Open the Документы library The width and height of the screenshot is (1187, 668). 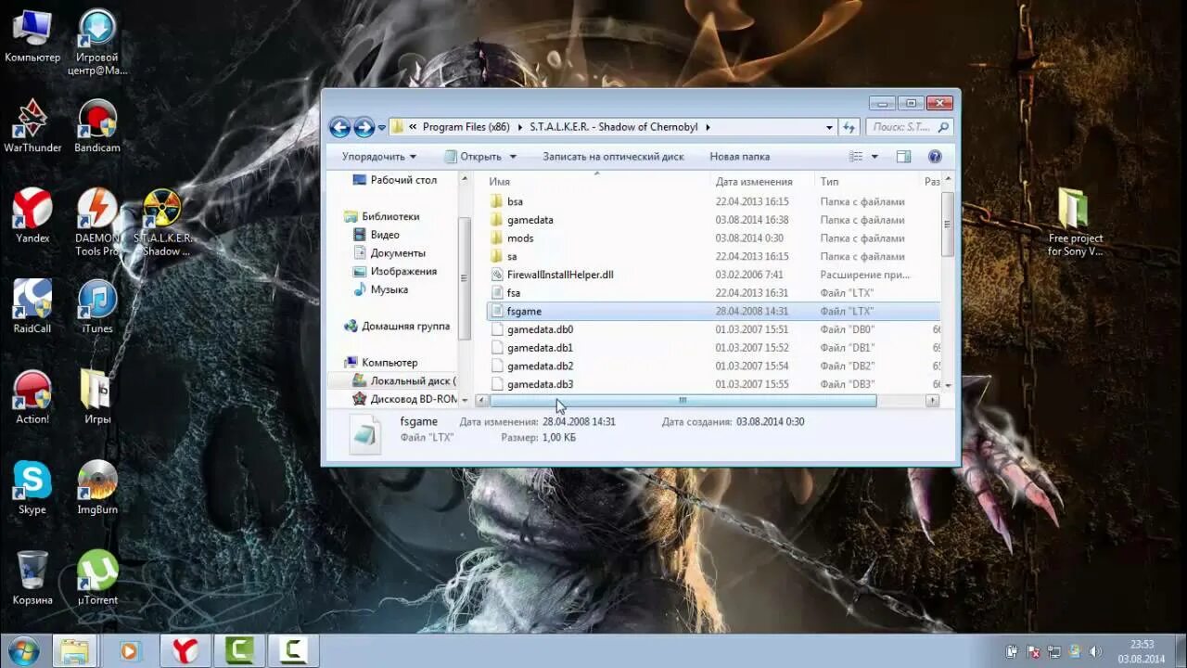click(x=389, y=253)
